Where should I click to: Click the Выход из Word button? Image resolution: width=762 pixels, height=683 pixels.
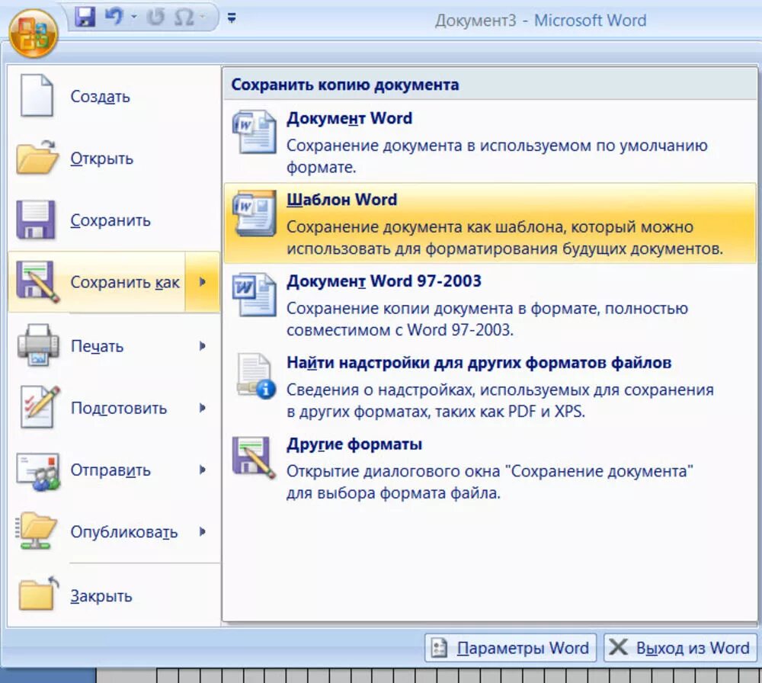point(680,647)
